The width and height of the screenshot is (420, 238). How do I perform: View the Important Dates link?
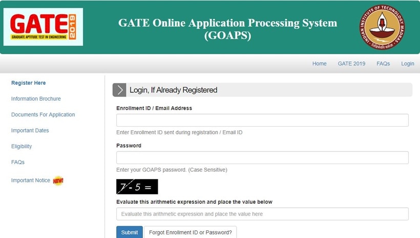30,130
